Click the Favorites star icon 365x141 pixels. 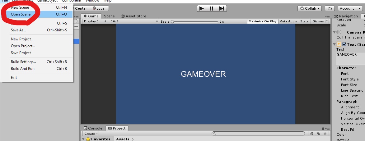pos(88,139)
